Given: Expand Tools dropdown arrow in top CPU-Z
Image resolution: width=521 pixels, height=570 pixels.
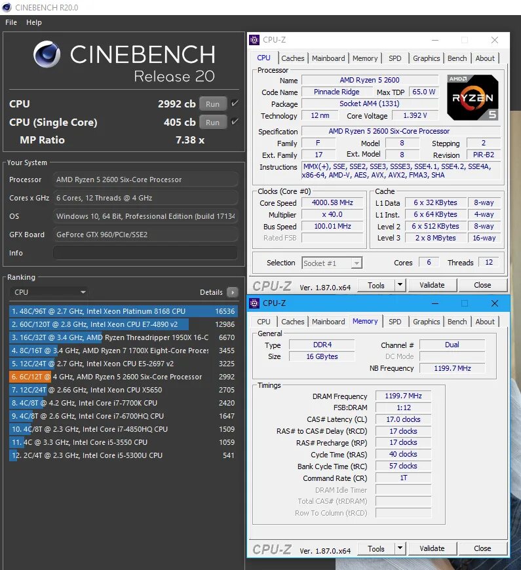Looking at the screenshot, I should (x=400, y=285).
